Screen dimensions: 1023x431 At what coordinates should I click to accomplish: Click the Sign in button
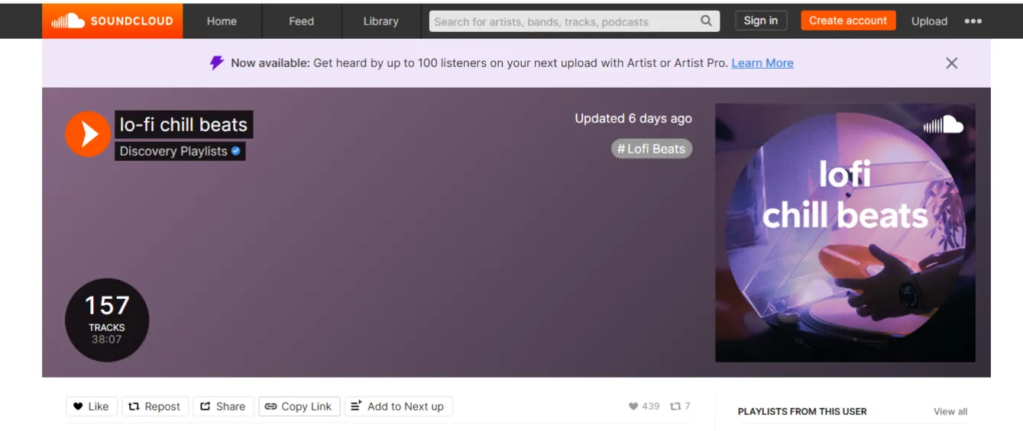pyautogui.click(x=761, y=21)
